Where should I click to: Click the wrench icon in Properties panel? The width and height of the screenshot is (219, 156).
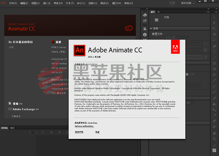tap(205, 50)
